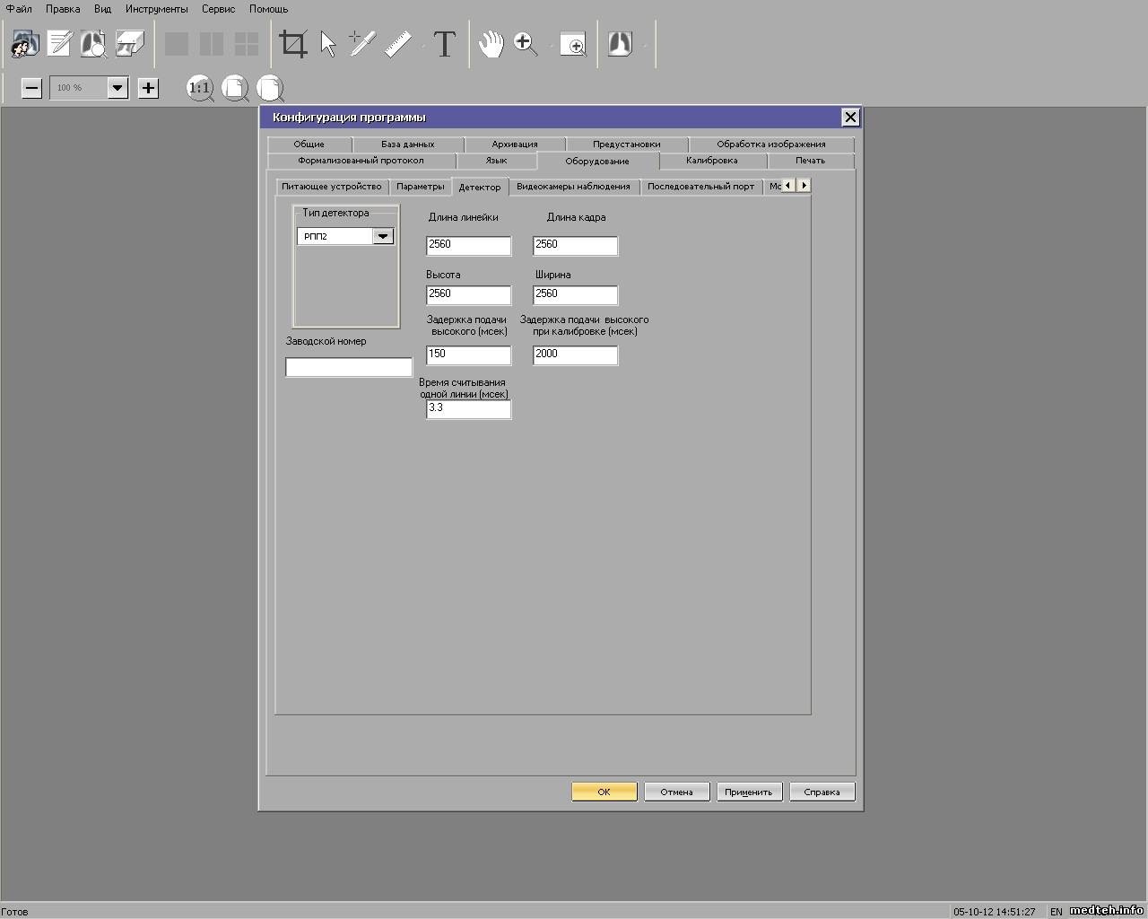Expand the zoom percentage dropdown
The height and width of the screenshot is (919, 1148).
[x=117, y=88]
